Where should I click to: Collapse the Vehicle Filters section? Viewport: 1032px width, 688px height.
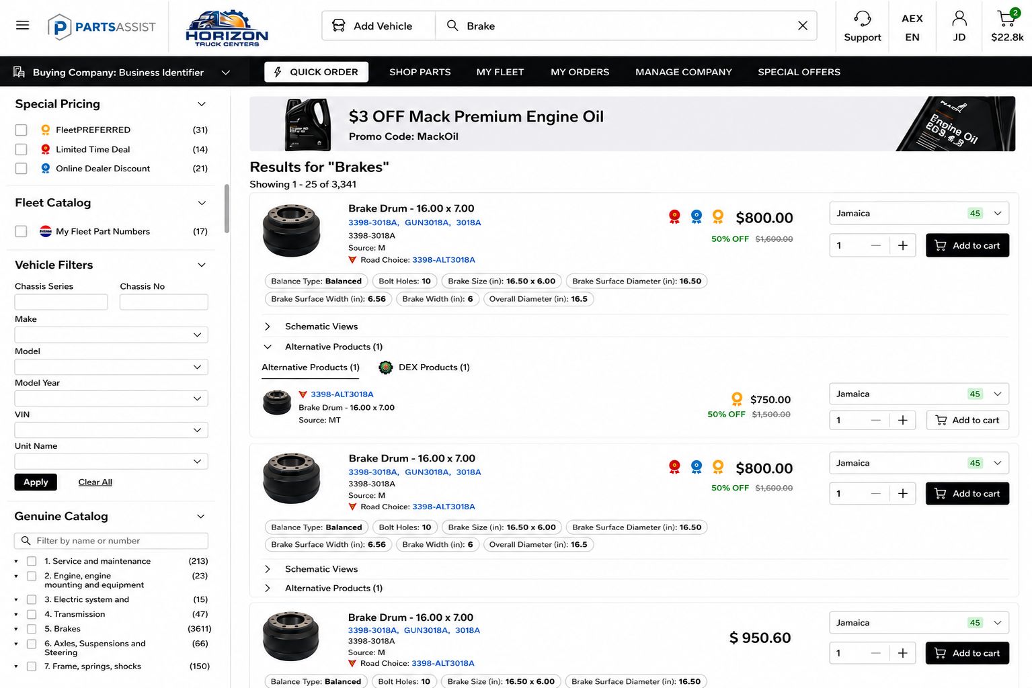click(x=201, y=265)
